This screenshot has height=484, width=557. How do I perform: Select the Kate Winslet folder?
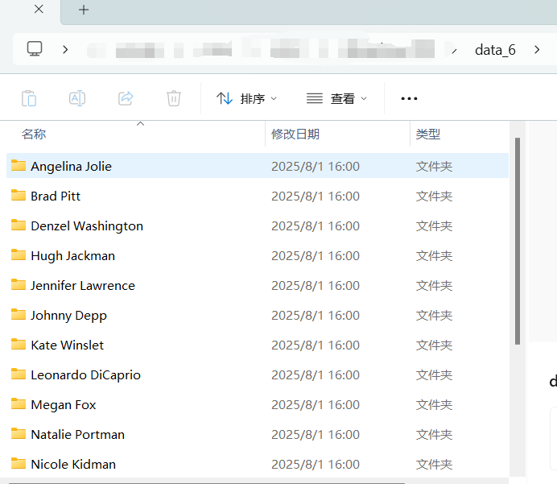coord(258,345)
